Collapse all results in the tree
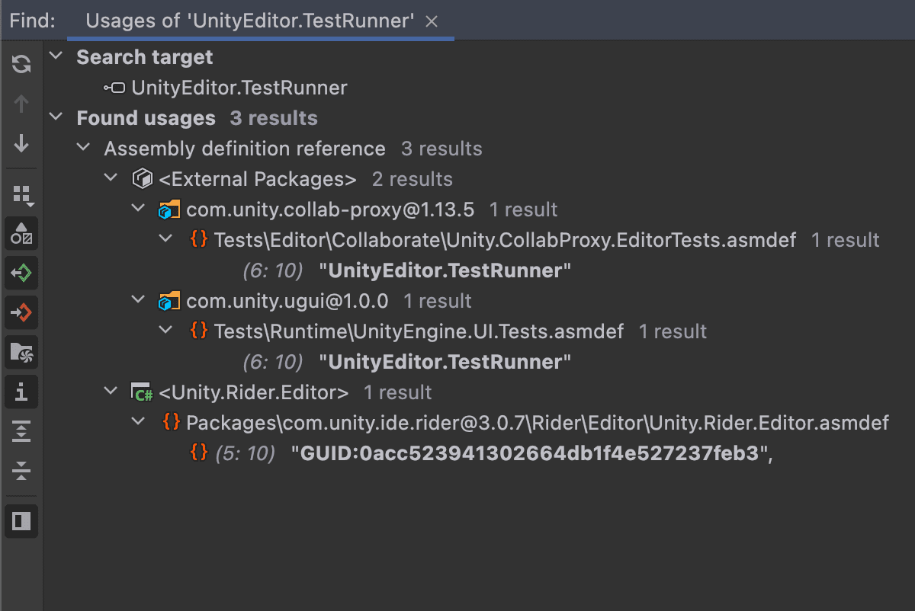This screenshot has width=915, height=611. coord(21,472)
